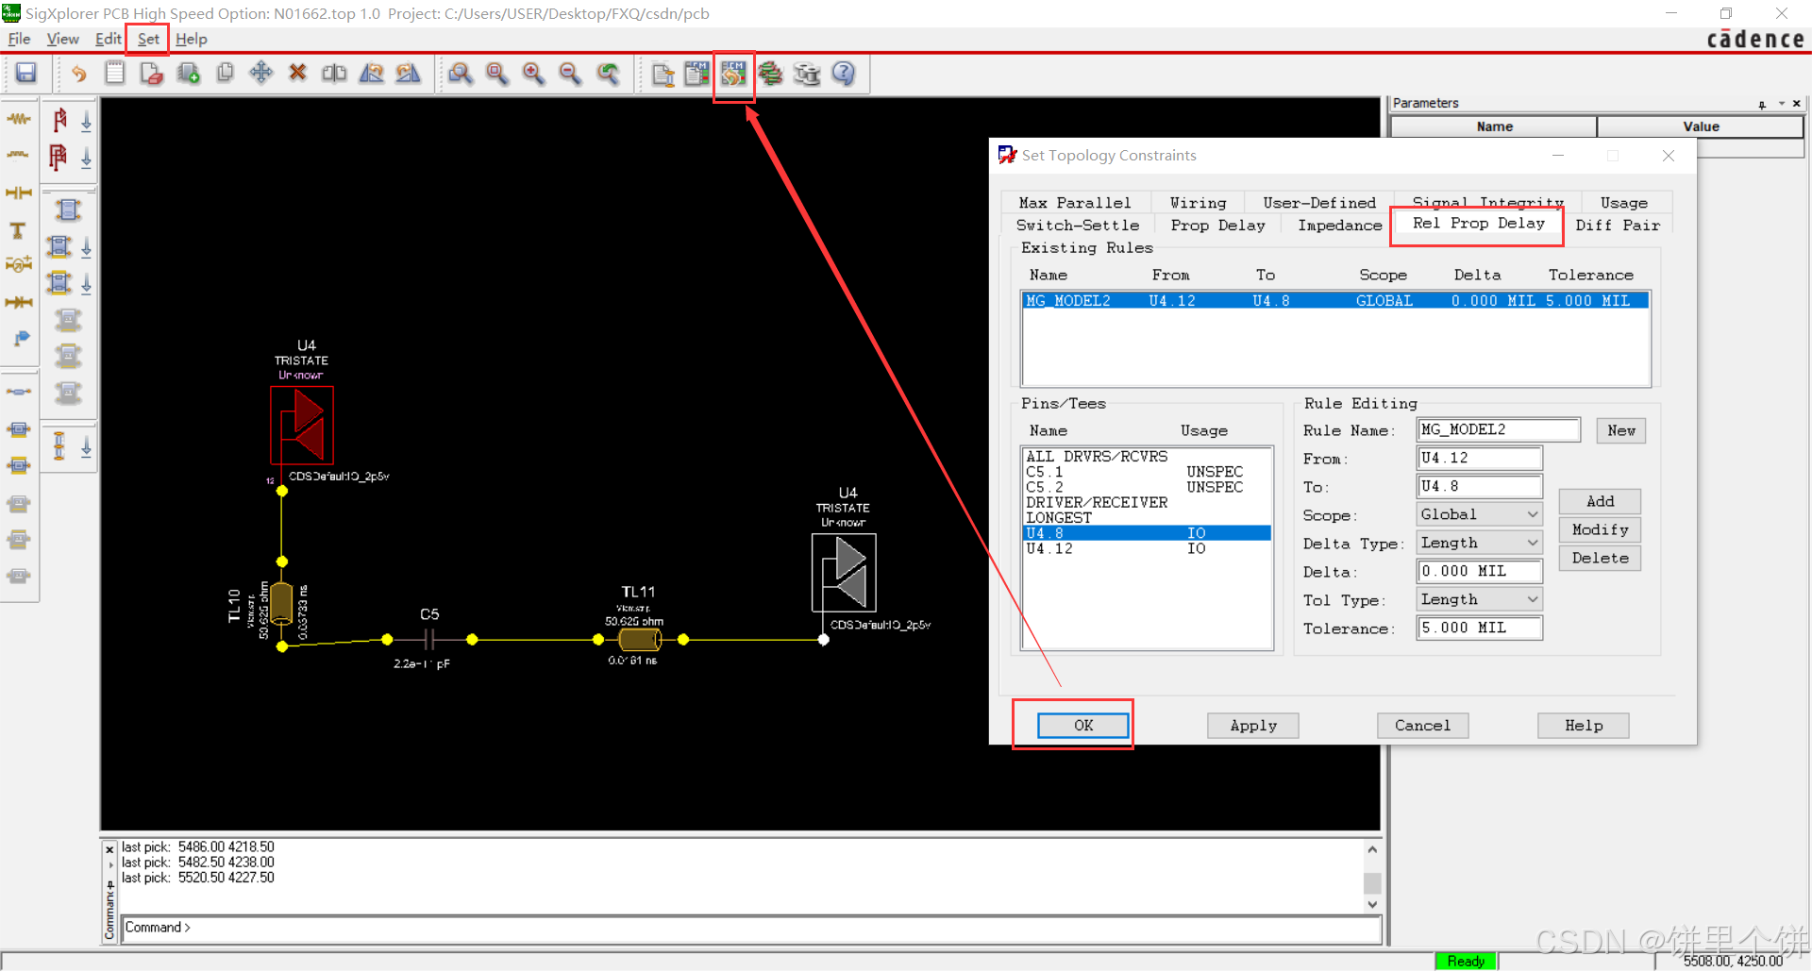Select the voltage source icon in palette
This screenshot has width=1812, height=972.
click(x=19, y=265)
